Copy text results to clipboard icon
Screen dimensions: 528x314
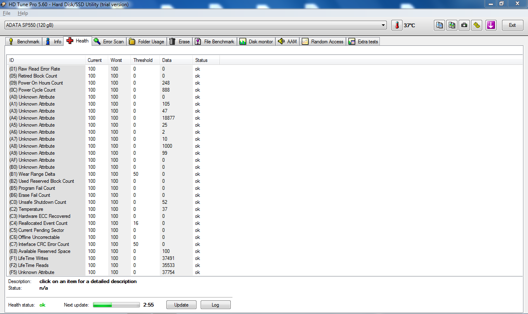(x=440, y=25)
